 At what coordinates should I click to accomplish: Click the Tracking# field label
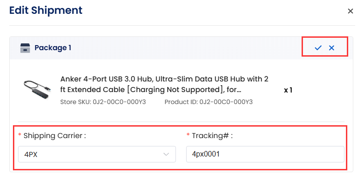pos(212,136)
